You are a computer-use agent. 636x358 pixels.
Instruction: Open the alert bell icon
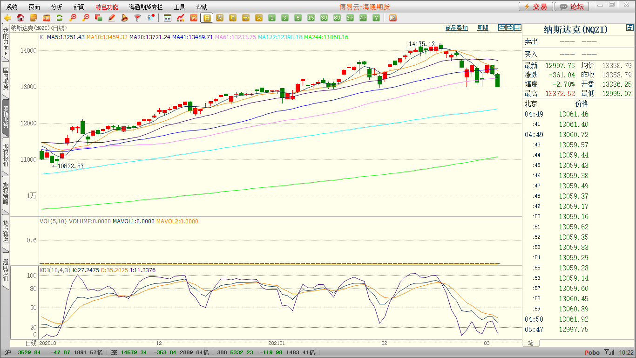pos(125,18)
